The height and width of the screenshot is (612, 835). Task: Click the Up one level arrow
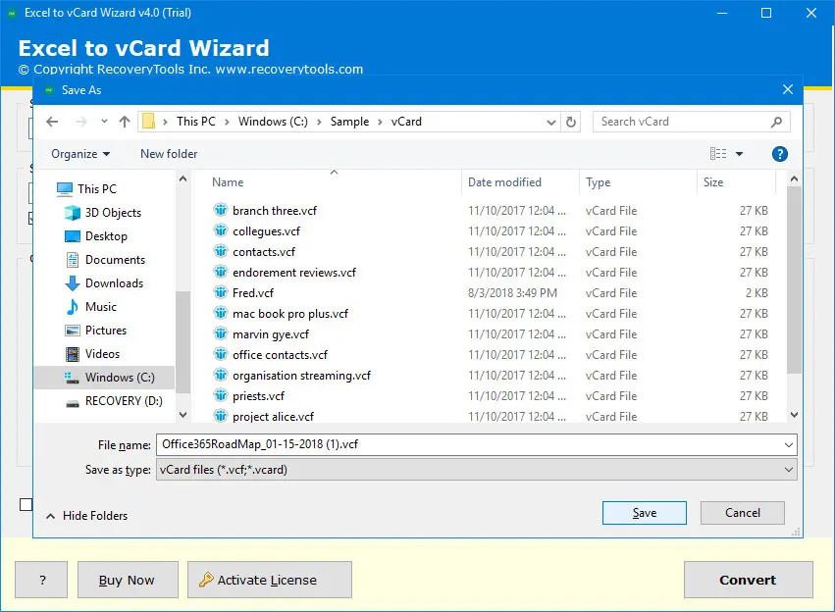[x=124, y=122]
